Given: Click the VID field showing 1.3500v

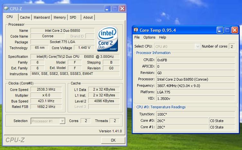Looking at the screenshot, I should click(x=195, y=99).
